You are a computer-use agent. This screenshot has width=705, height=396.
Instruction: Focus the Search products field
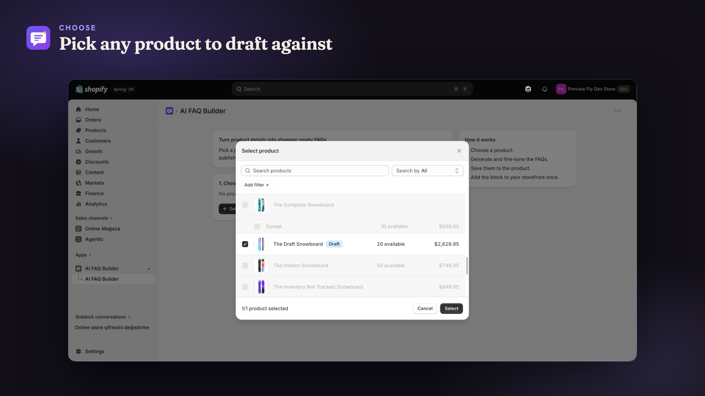click(x=315, y=171)
